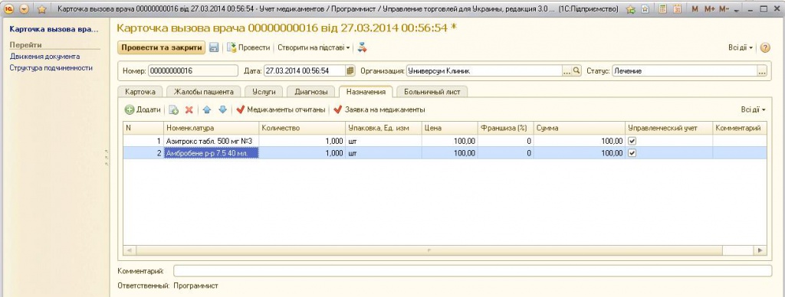Click the copy row icon next to Додати
The height and width of the screenshot is (297, 785).
pos(173,109)
